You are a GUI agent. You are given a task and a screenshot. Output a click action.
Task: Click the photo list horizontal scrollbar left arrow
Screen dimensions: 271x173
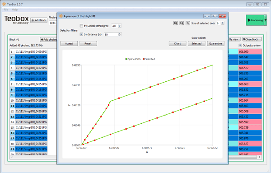click(x=12, y=157)
